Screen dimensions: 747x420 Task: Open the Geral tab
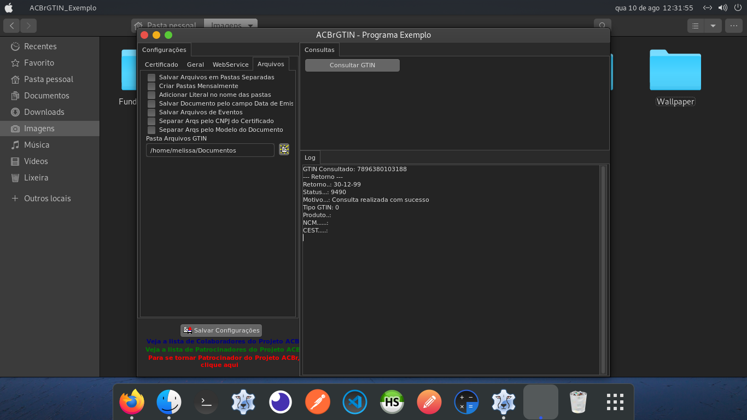[x=195, y=65]
